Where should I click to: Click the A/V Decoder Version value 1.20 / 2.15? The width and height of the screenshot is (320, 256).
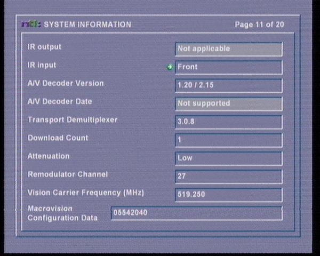click(228, 85)
